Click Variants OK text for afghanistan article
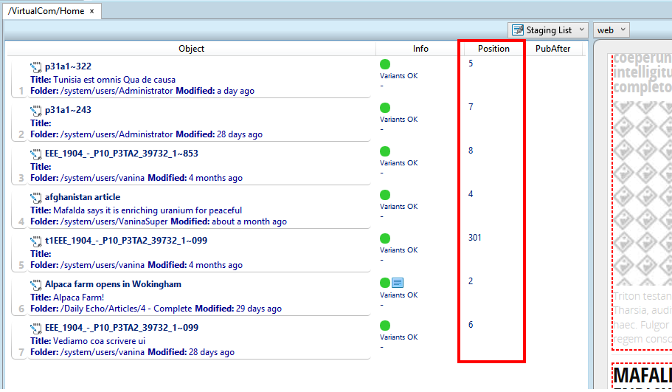Image resolution: width=672 pixels, height=392 pixels. 398,206
